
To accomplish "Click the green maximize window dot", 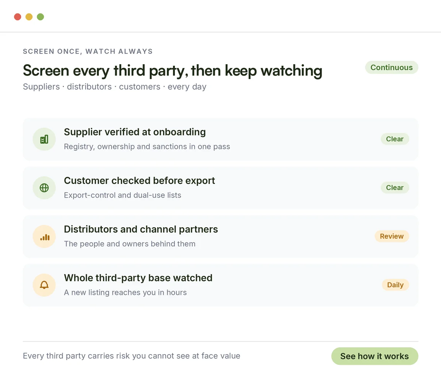I will pyautogui.click(x=41, y=17).
